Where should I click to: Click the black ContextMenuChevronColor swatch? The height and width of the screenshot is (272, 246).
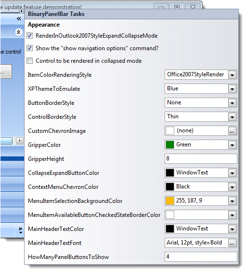tap(170, 187)
